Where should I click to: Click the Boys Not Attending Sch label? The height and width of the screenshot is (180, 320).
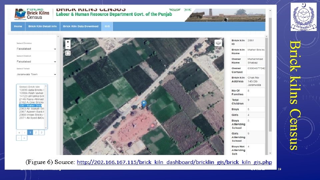(238, 150)
